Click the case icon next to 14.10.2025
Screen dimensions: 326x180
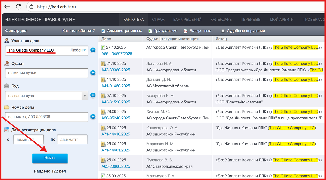pos(103,80)
